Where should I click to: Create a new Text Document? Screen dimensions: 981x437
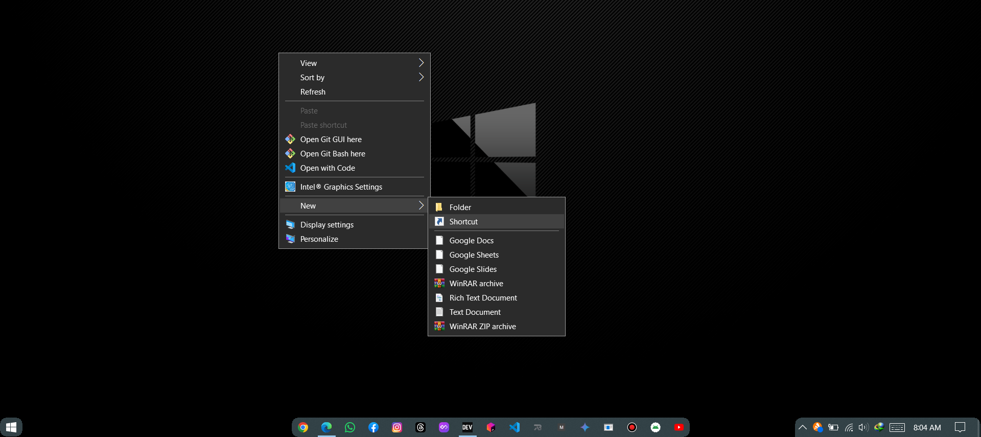click(475, 312)
